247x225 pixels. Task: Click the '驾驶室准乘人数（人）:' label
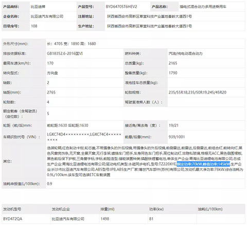(x=144, y=102)
